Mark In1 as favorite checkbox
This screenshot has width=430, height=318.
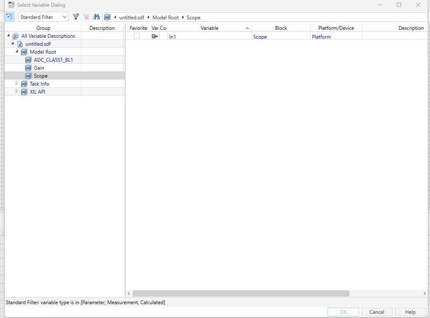137,36
